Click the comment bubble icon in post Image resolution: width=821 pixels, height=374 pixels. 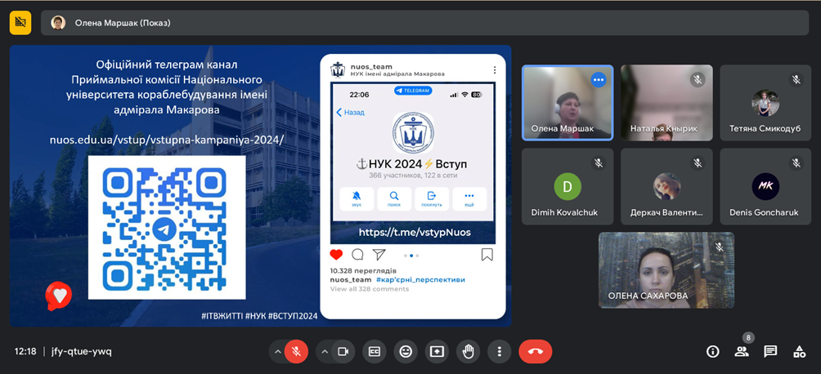[x=357, y=255]
